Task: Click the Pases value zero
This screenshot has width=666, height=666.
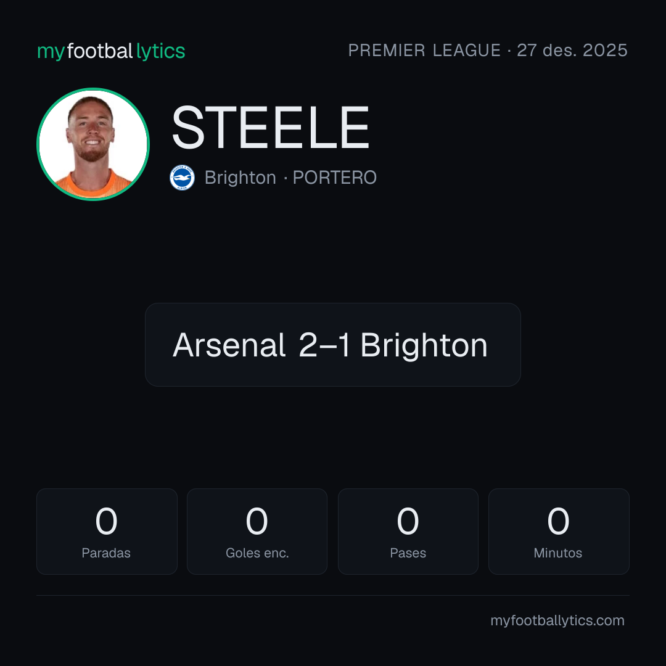Action: coord(408,521)
